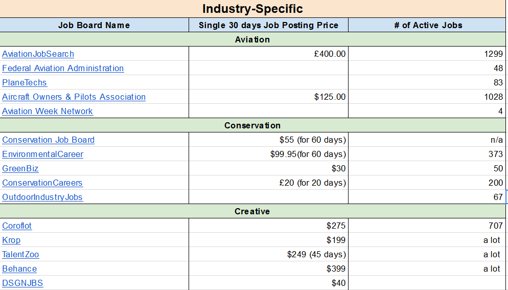Open the Conservation Job Board link
The width and height of the screenshot is (508, 290).
coord(48,140)
